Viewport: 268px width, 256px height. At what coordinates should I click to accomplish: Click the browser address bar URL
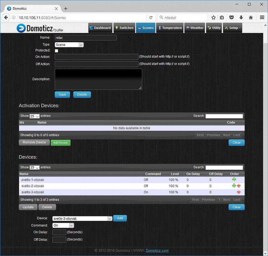[x=82, y=18]
